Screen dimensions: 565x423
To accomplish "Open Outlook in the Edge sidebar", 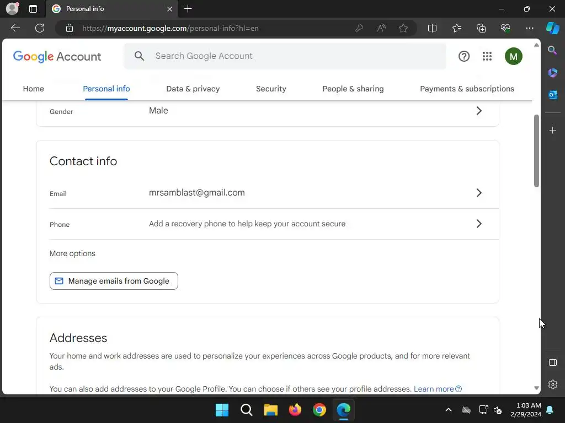I will point(552,95).
